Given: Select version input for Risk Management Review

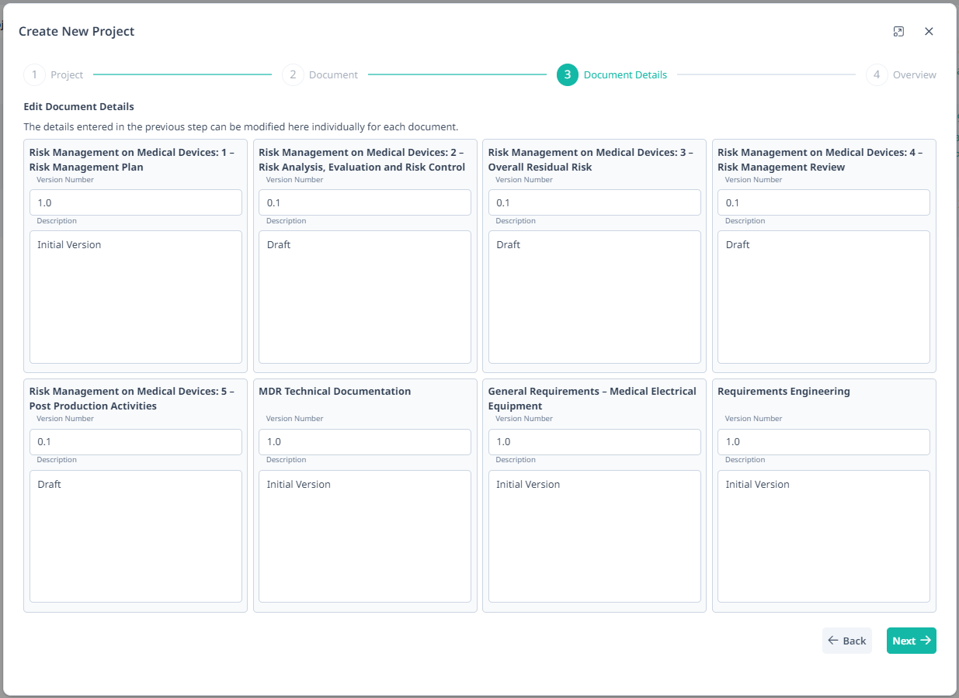Looking at the screenshot, I should coord(823,202).
